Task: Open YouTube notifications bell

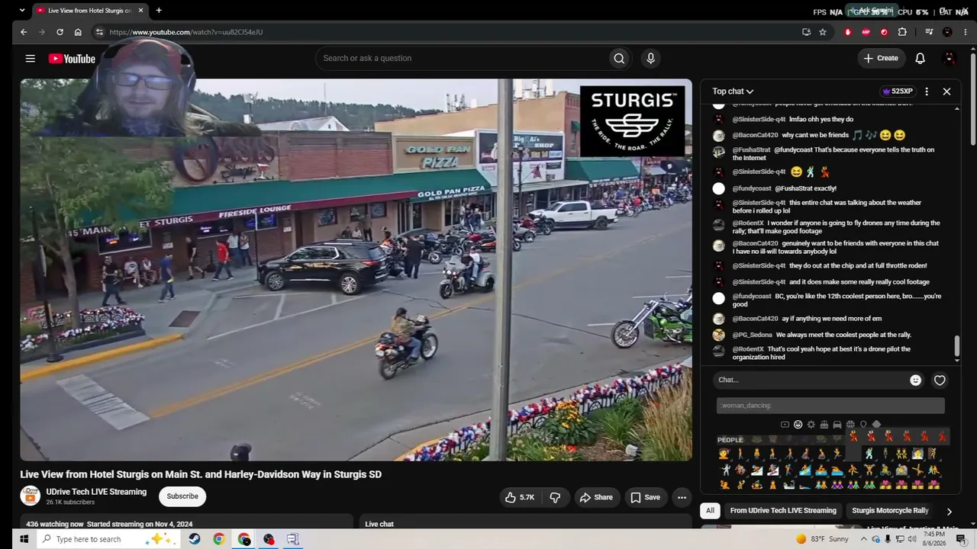Action: 920,58
